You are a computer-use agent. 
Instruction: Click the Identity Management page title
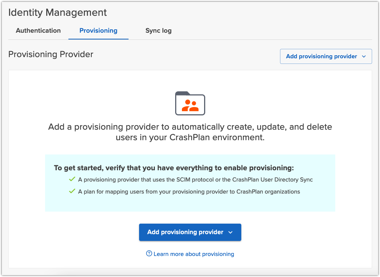point(58,13)
